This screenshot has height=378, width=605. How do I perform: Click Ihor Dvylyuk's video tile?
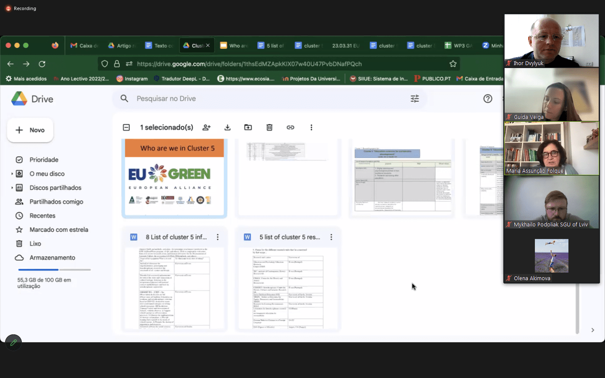pos(552,41)
